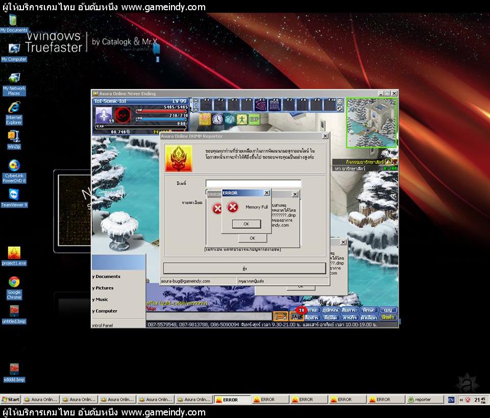Open the เมนู game menu button
The image size is (490, 418).
(x=388, y=310)
